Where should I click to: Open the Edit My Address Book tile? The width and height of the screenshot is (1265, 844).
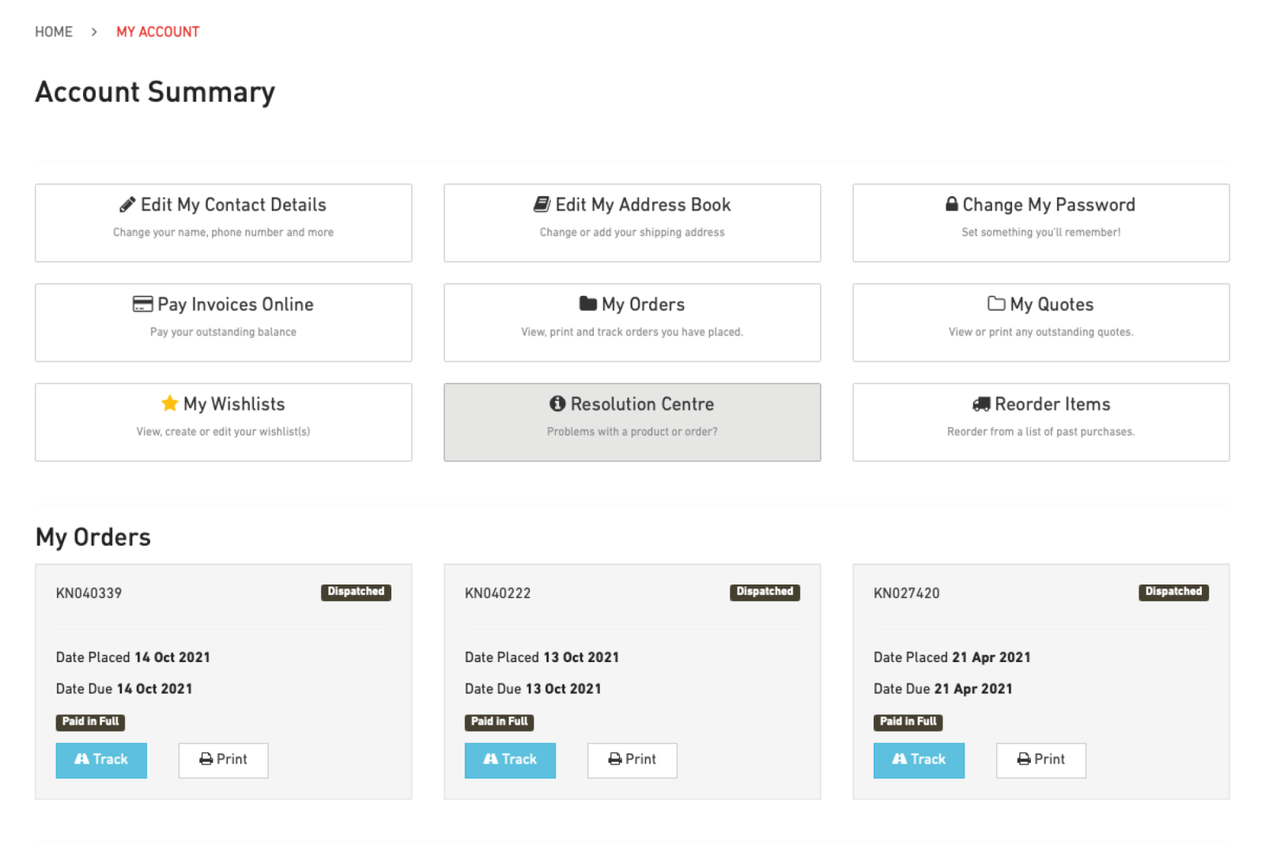pos(632,223)
